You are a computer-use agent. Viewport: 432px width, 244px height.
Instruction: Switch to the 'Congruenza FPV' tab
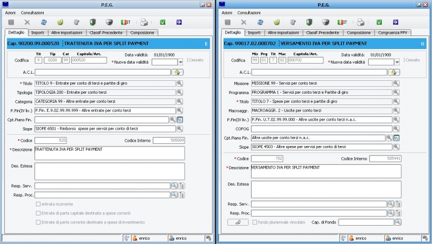pyautogui.click(x=393, y=33)
